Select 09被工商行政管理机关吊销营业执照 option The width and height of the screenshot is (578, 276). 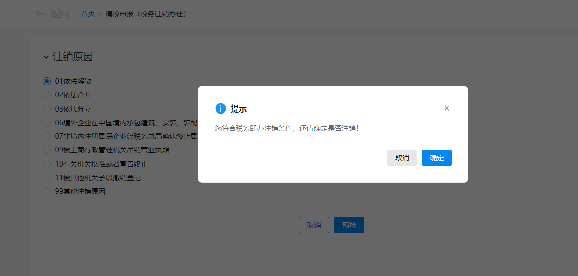[x=47, y=150]
